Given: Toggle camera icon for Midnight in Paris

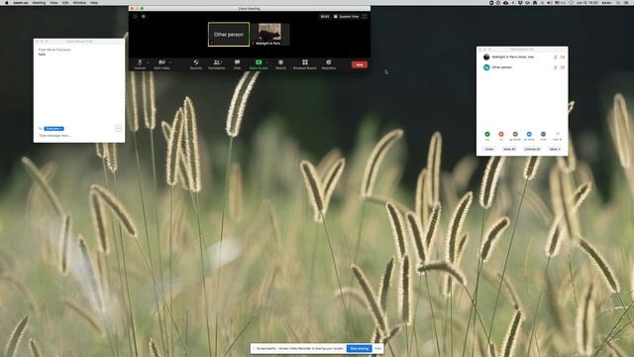Looking at the screenshot, I should click(x=562, y=58).
